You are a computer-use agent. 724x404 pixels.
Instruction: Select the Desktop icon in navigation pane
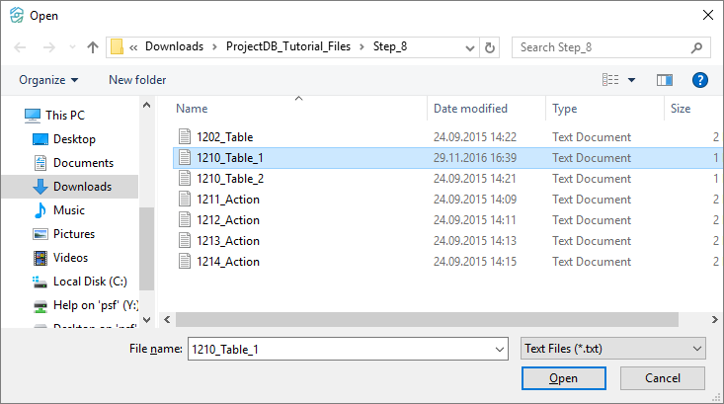click(x=40, y=139)
